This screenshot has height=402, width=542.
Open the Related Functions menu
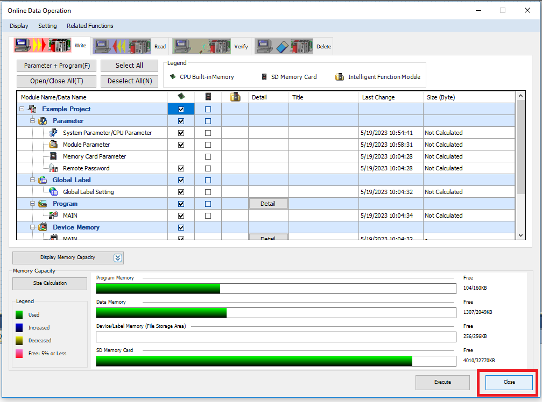click(x=90, y=26)
